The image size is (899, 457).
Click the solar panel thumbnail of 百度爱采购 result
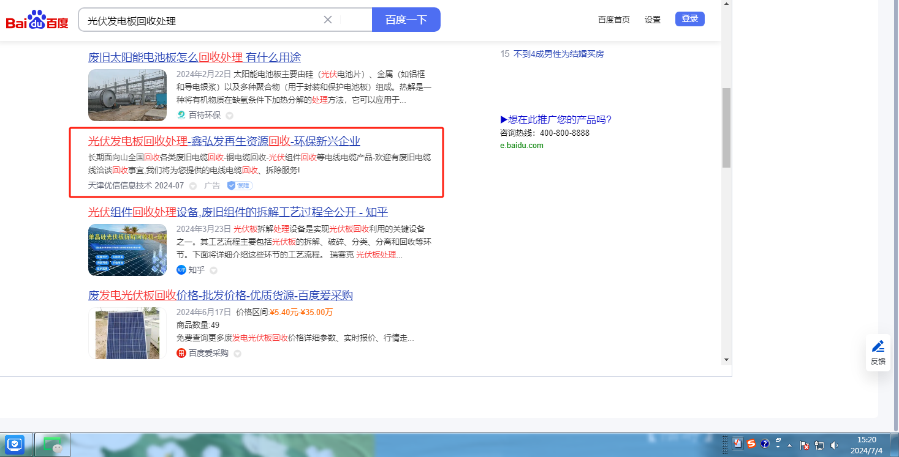127,333
